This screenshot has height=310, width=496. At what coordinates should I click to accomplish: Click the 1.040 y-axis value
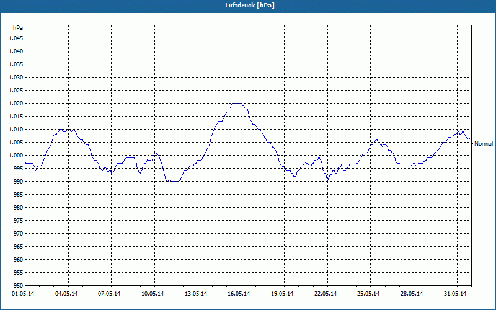(x=16, y=51)
